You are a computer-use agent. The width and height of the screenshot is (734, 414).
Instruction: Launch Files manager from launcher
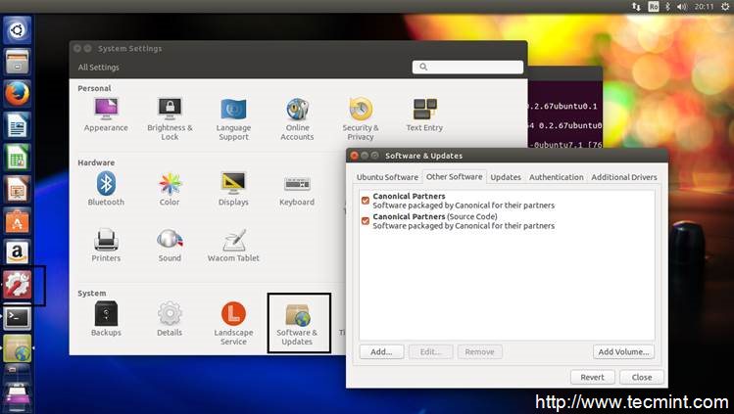coord(18,62)
